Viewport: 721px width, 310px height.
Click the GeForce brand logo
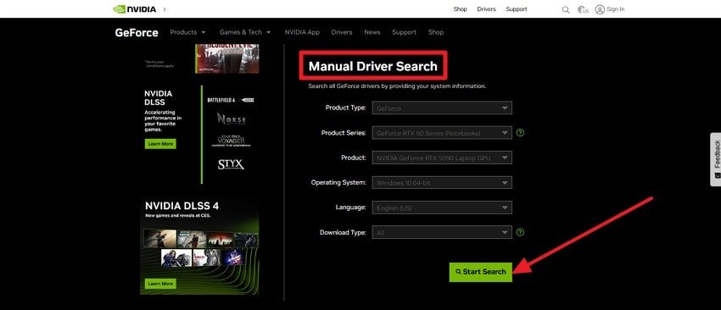pos(137,32)
